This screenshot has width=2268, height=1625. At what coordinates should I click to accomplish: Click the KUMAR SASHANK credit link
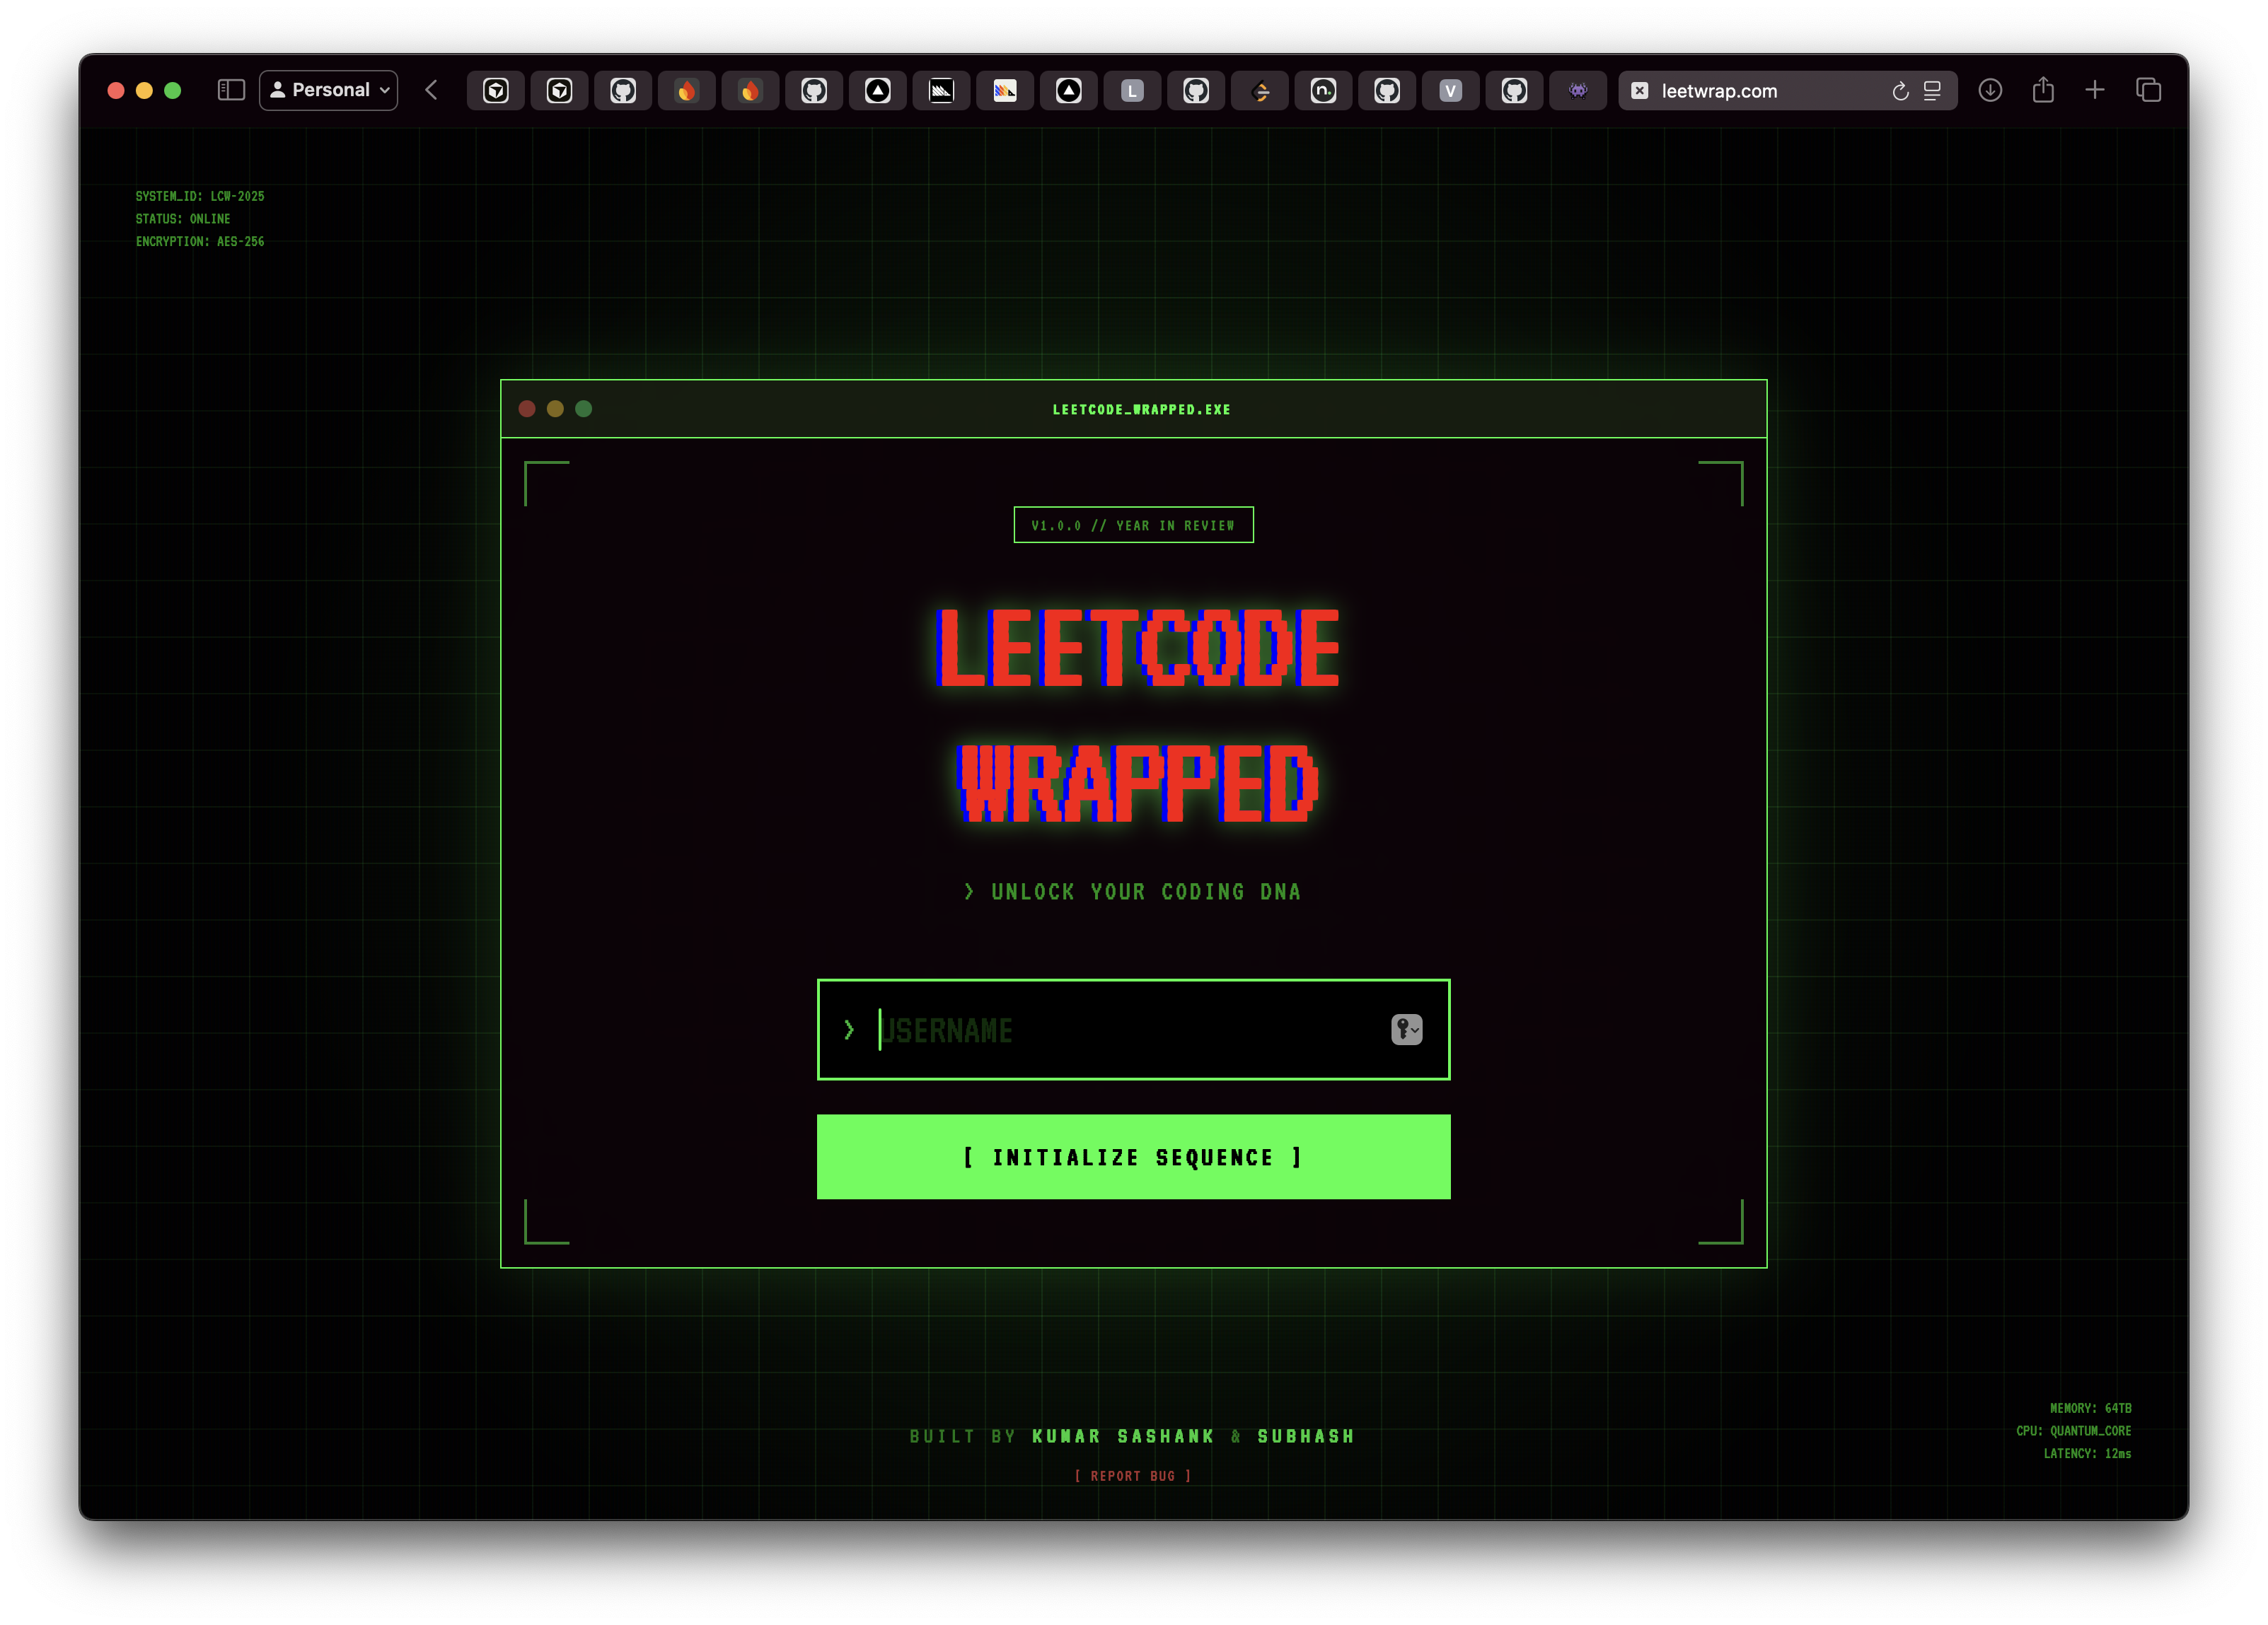[1121, 1436]
